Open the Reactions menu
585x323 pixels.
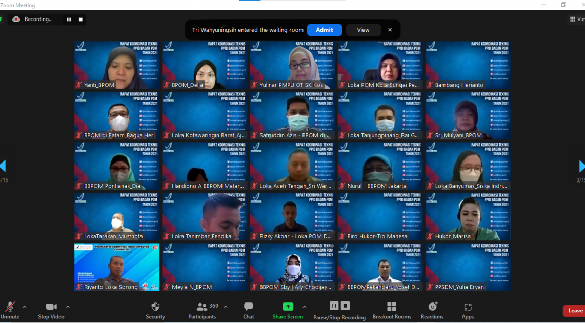(x=432, y=307)
